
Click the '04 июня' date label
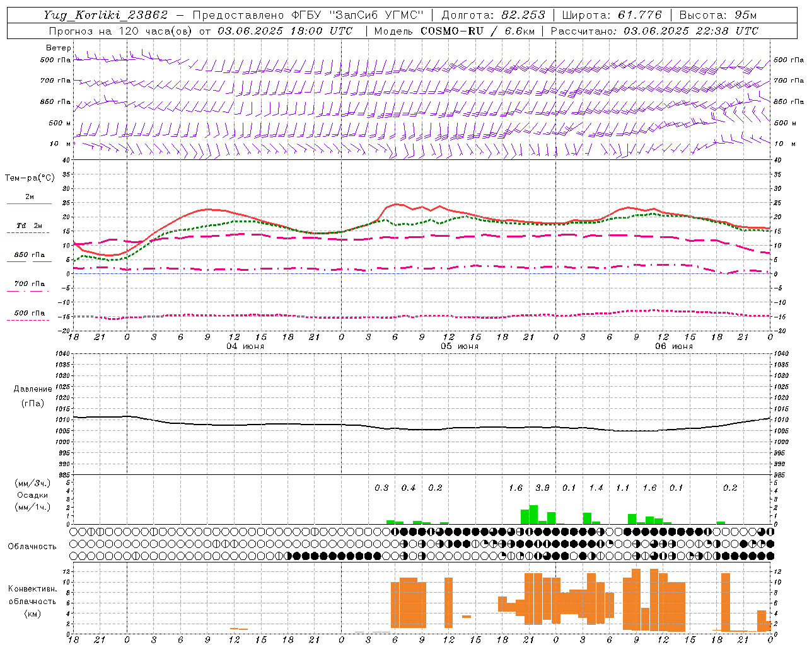(245, 346)
